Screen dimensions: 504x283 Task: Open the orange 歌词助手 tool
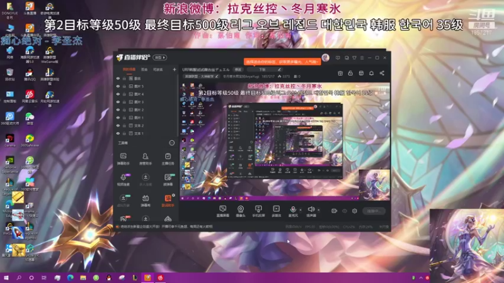(168, 201)
